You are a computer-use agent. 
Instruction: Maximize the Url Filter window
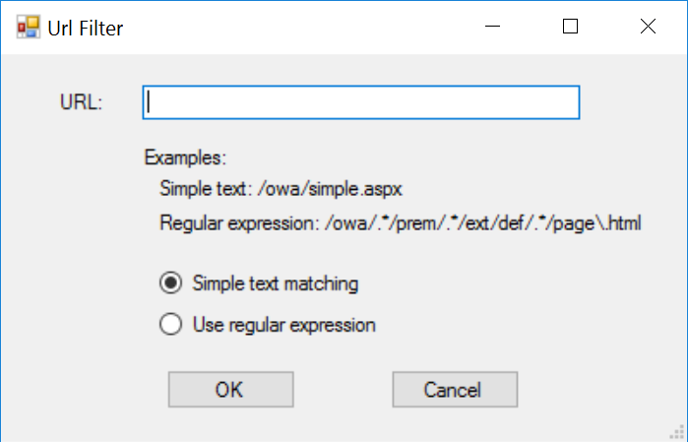[x=570, y=27]
